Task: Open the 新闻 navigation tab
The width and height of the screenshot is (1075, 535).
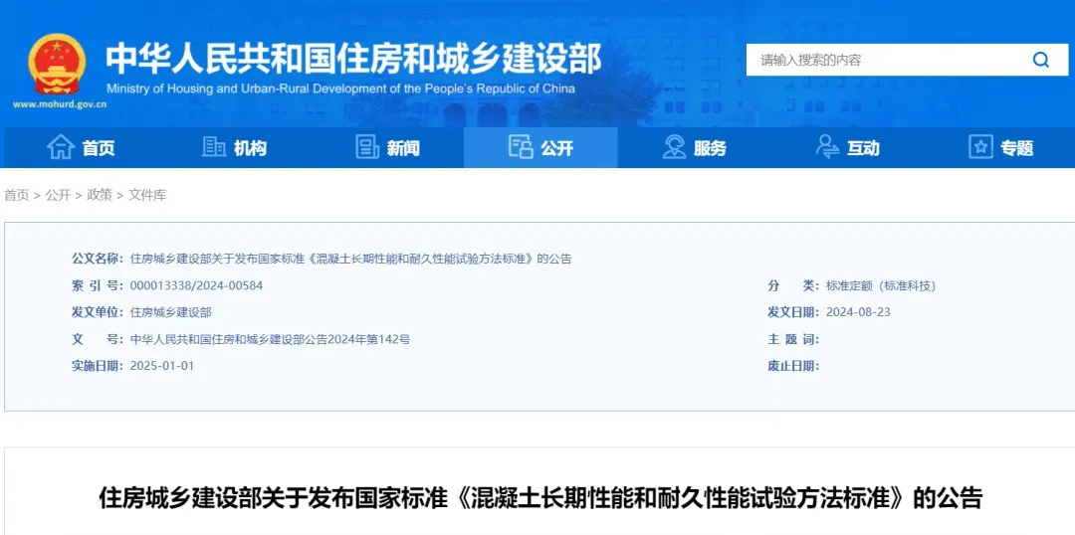Action: point(387,147)
